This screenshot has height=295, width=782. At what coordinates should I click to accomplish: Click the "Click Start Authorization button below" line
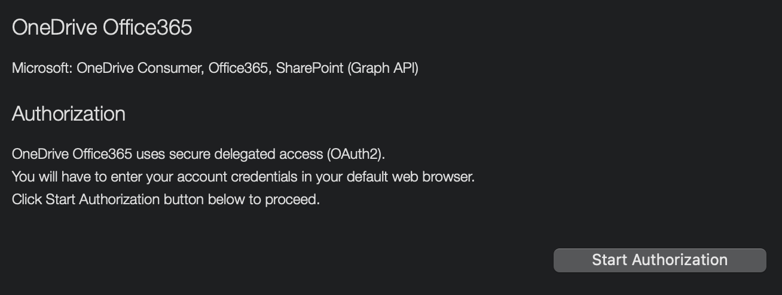pos(166,199)
